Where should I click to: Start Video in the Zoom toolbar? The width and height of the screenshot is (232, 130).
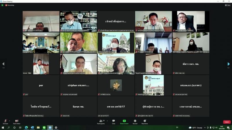coord(17,122)
